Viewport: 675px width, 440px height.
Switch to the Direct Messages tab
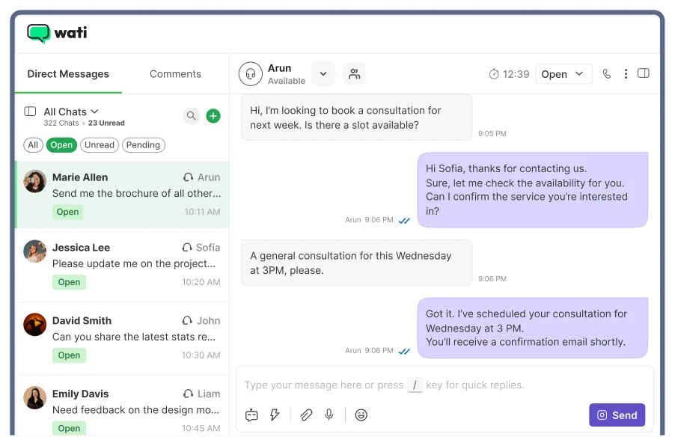[x=68, y=74]
